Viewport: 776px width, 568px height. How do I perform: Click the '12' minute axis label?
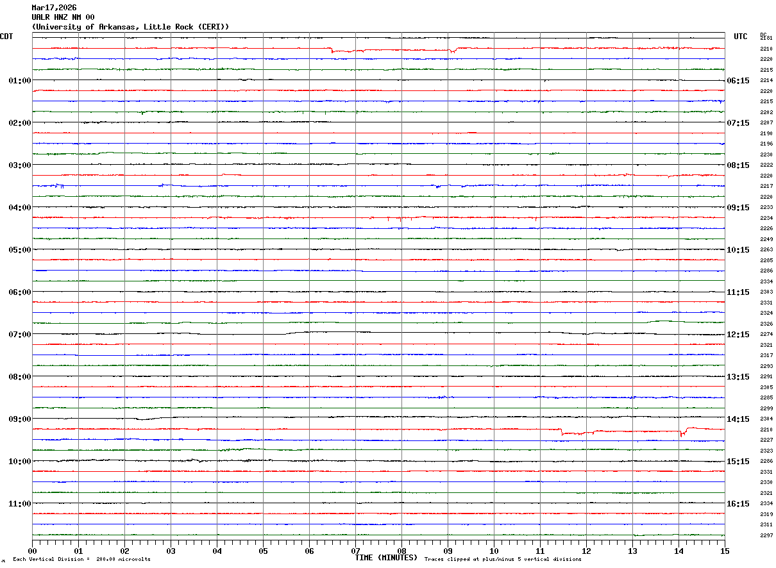pyautogui.click(x=586, y=551)
